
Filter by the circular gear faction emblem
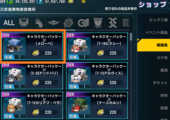point(68,23)
